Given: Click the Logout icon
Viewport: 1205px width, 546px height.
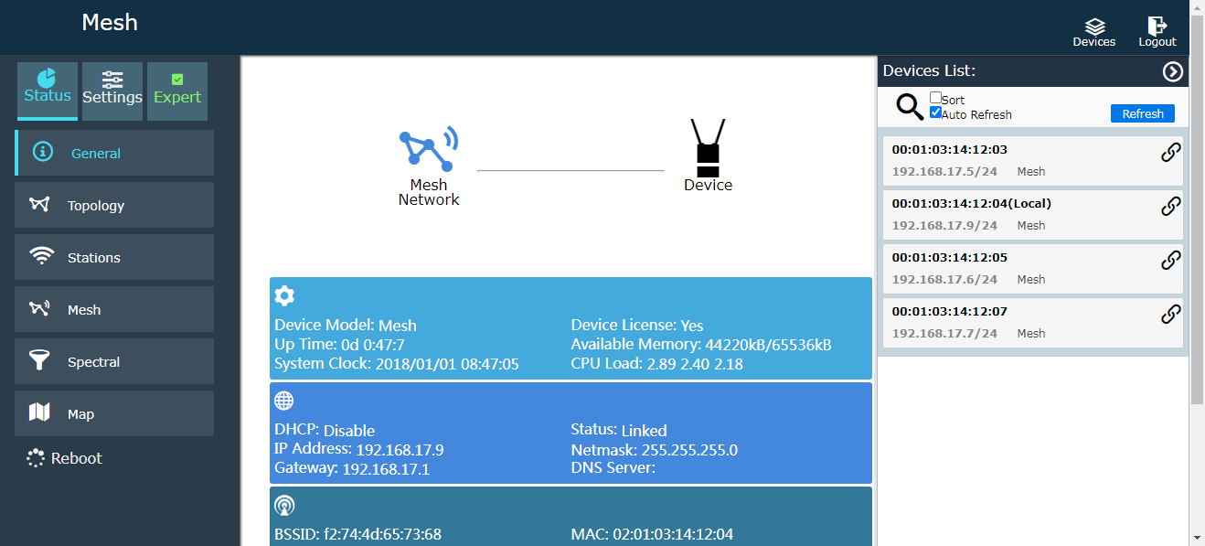Looking at the screenshot, I should click(1157, 27).
